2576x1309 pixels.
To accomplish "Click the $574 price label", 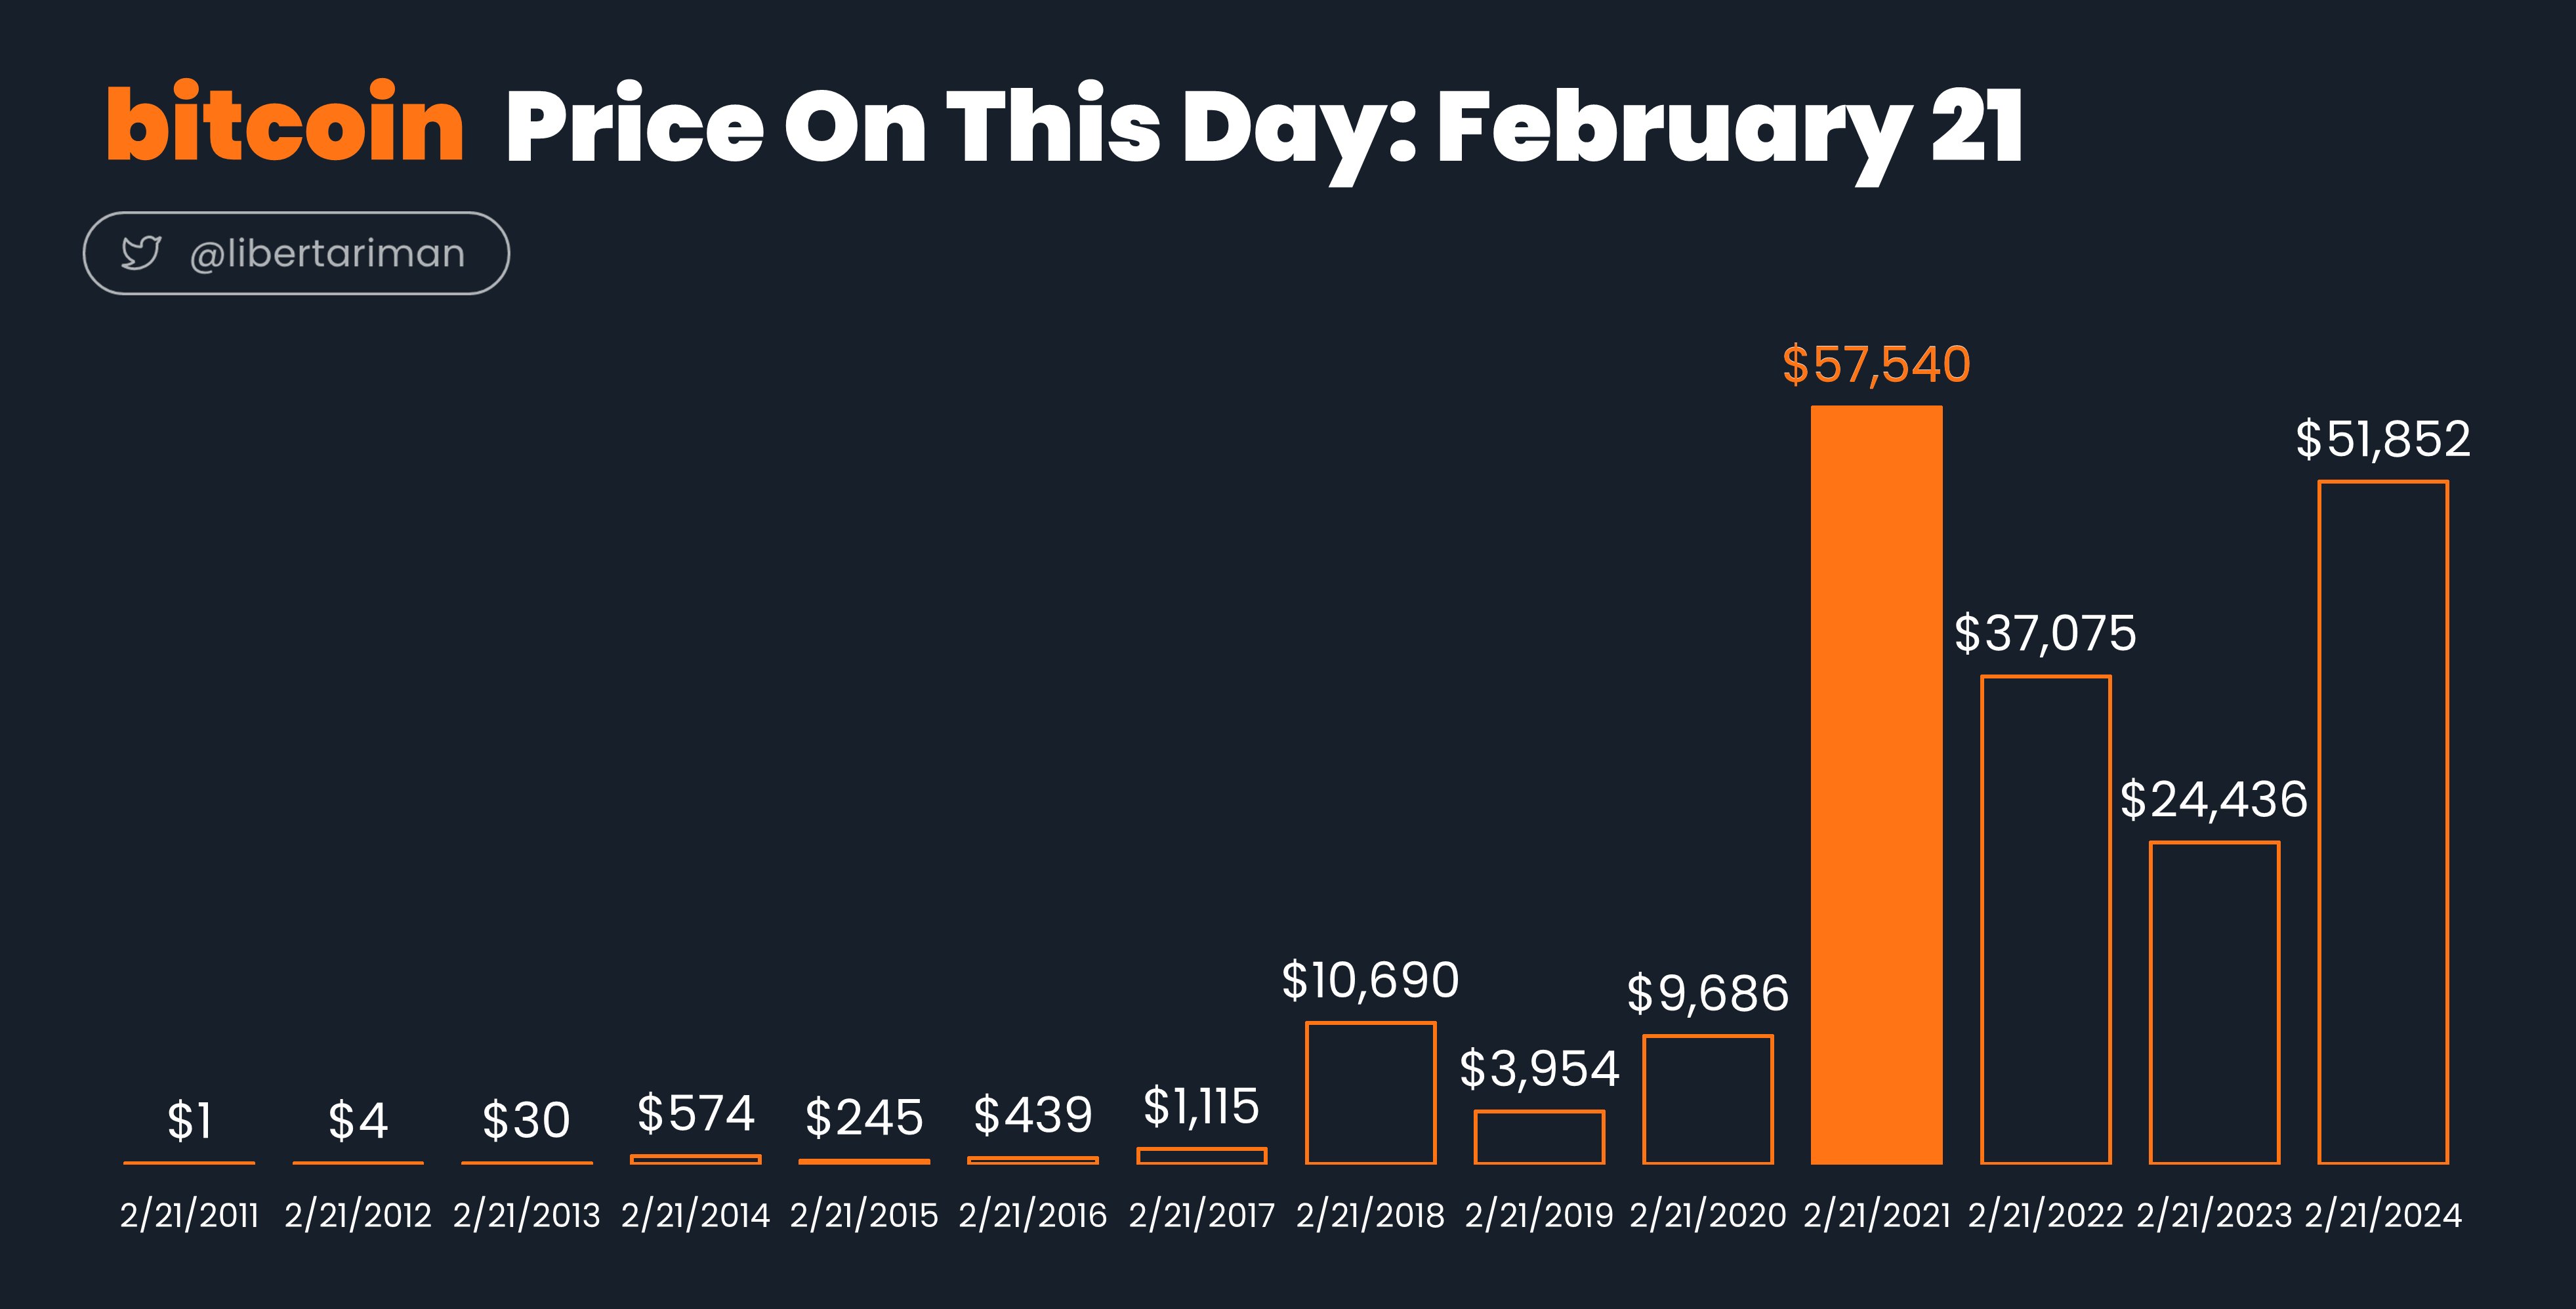I will (x=696, y=1113).
